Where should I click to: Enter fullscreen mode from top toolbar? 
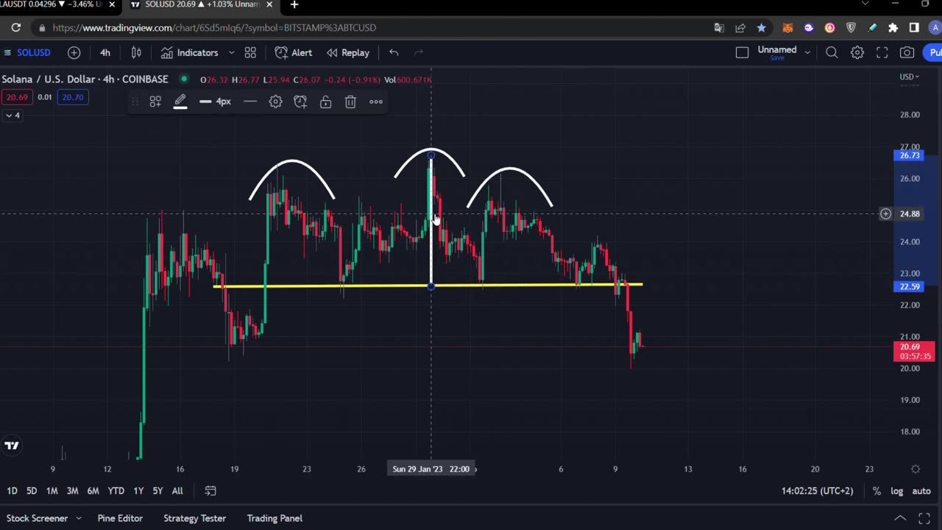point(882,53)
